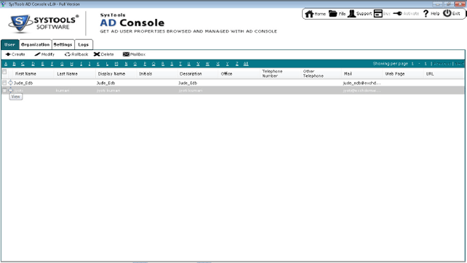The height and width of the screenshot is (263, 467).
Task: Show all users with the All link
Action: tap(246, 64)
